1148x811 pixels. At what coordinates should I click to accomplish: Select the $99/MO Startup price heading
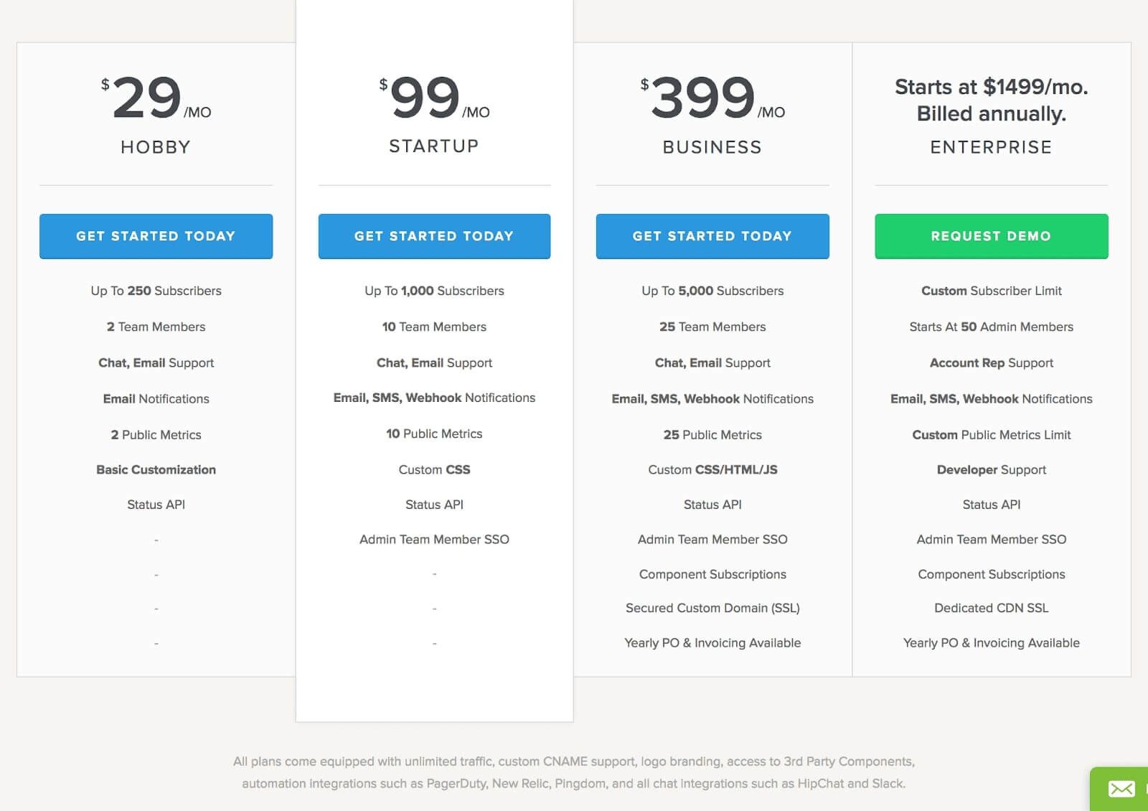coord(434,98)
